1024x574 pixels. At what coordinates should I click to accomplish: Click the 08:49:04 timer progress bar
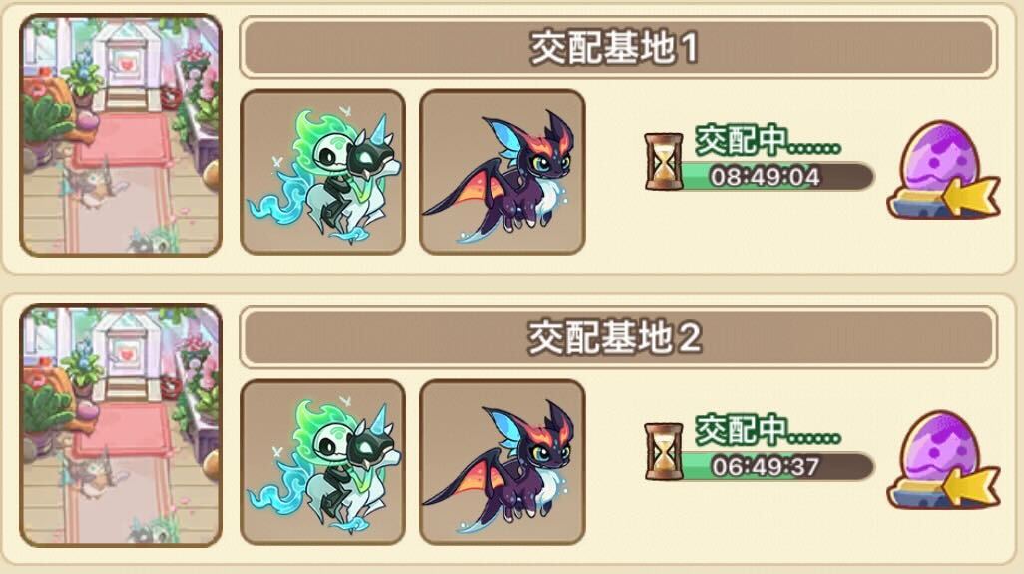pyautogui.click(x=777, y=177)
